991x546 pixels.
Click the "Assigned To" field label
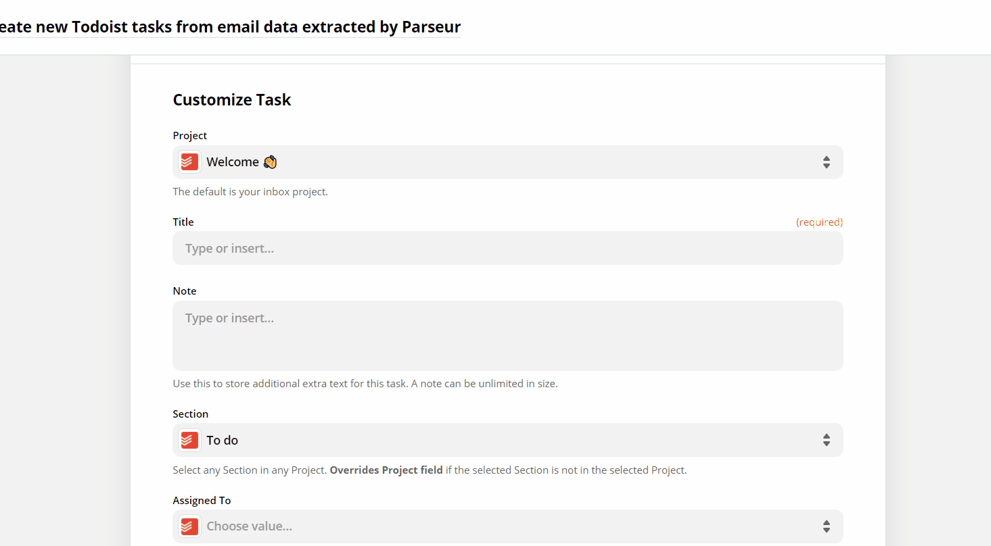(x=202, y=500)
